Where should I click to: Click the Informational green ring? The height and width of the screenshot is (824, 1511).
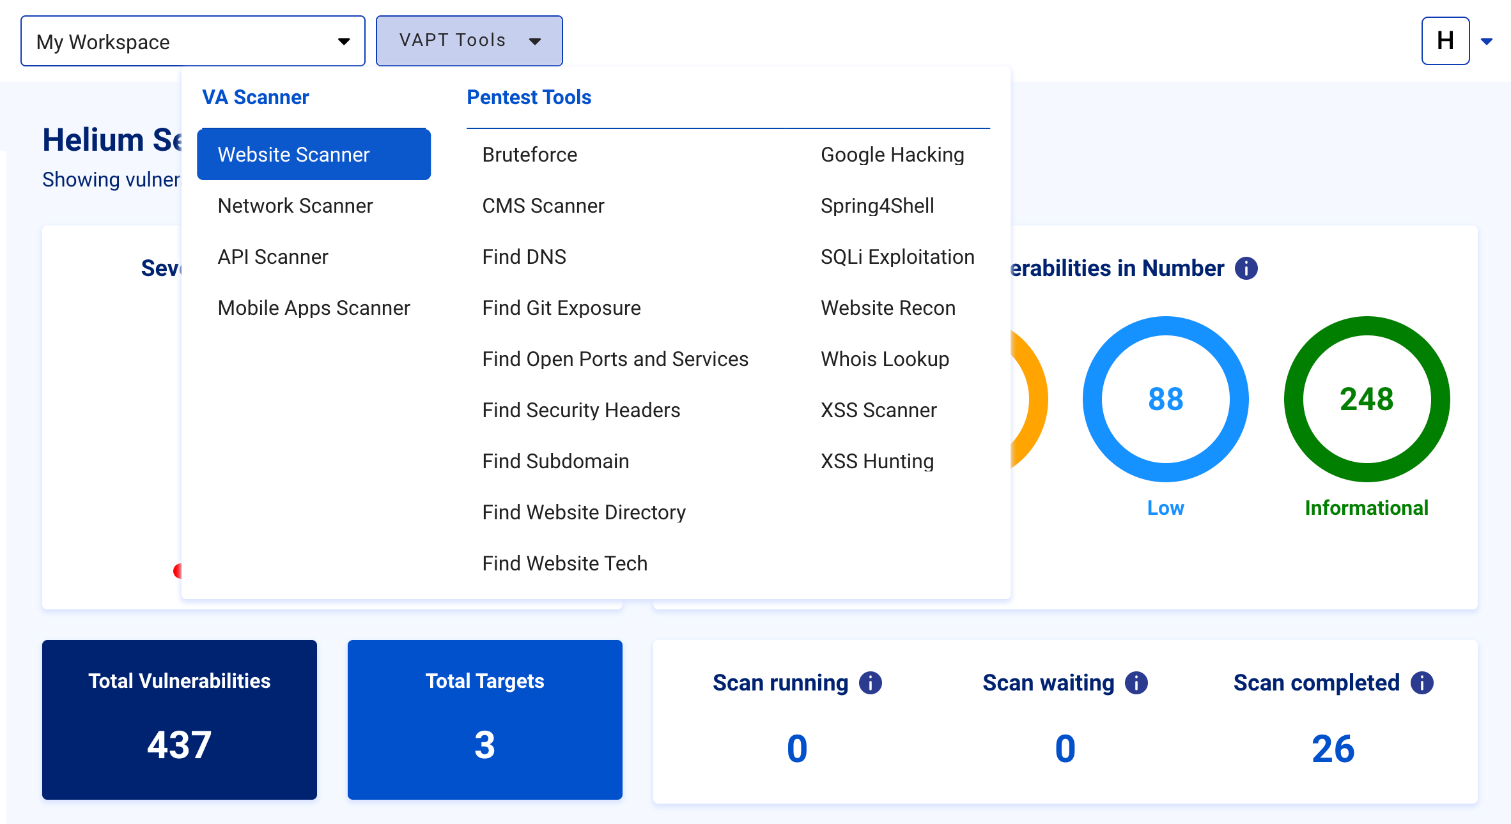click(x=1366, y=399)
